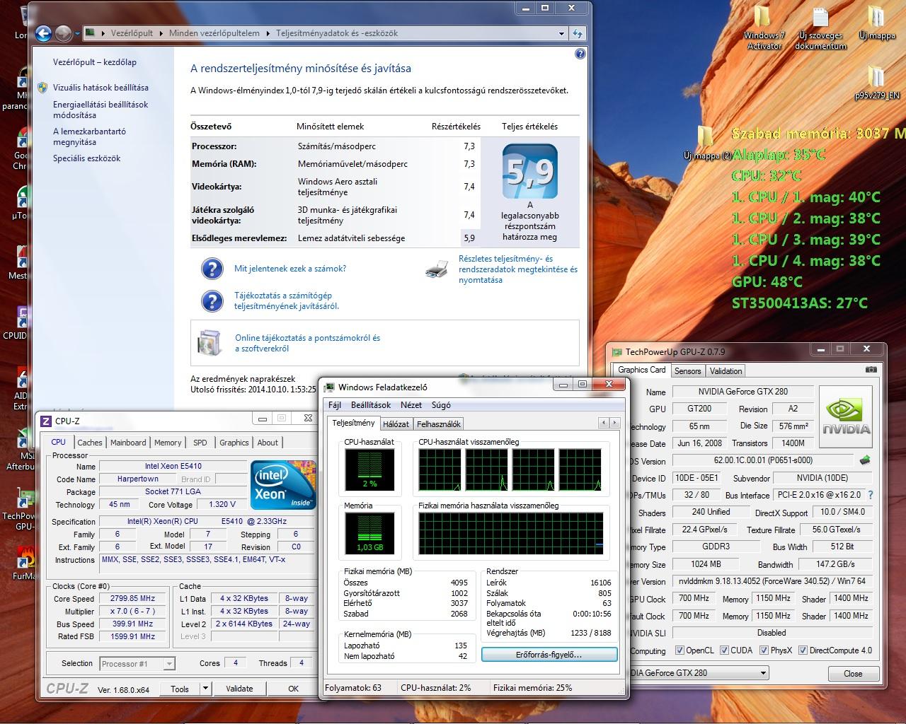The width and height of the screenshot is (906, 724).
Task: Click the question icon beside 'Tájékoztatás a számítógép'
Action: pyautogui.click(x=212, y=301)
